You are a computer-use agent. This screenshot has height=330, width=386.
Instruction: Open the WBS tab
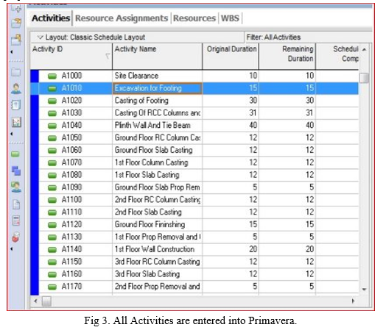tap(230, 18)
